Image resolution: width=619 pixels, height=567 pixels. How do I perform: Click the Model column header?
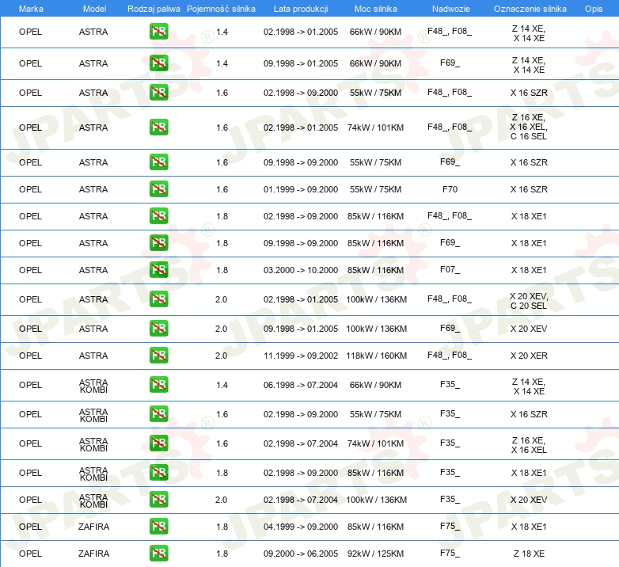click(x=94, y=9)
